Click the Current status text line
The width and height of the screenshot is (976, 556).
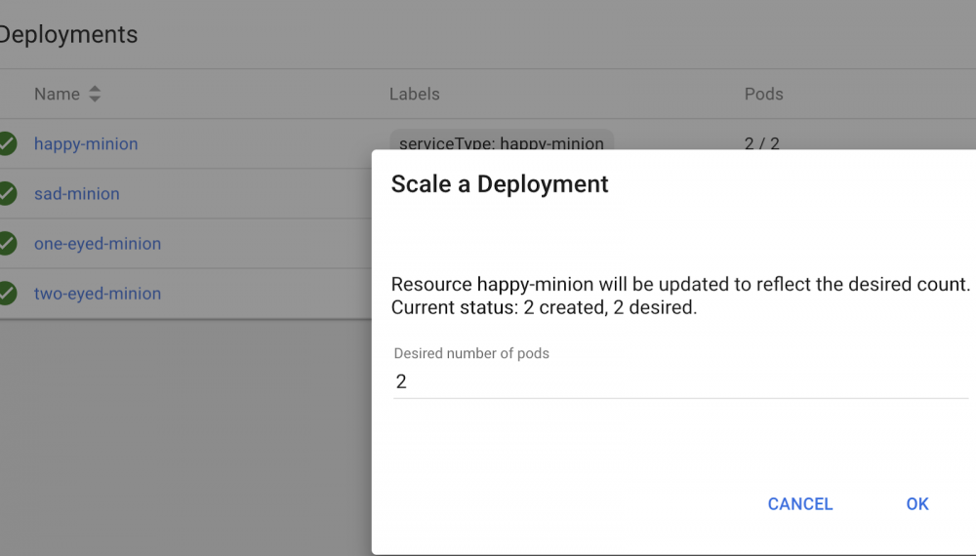[x=544, y=308]
